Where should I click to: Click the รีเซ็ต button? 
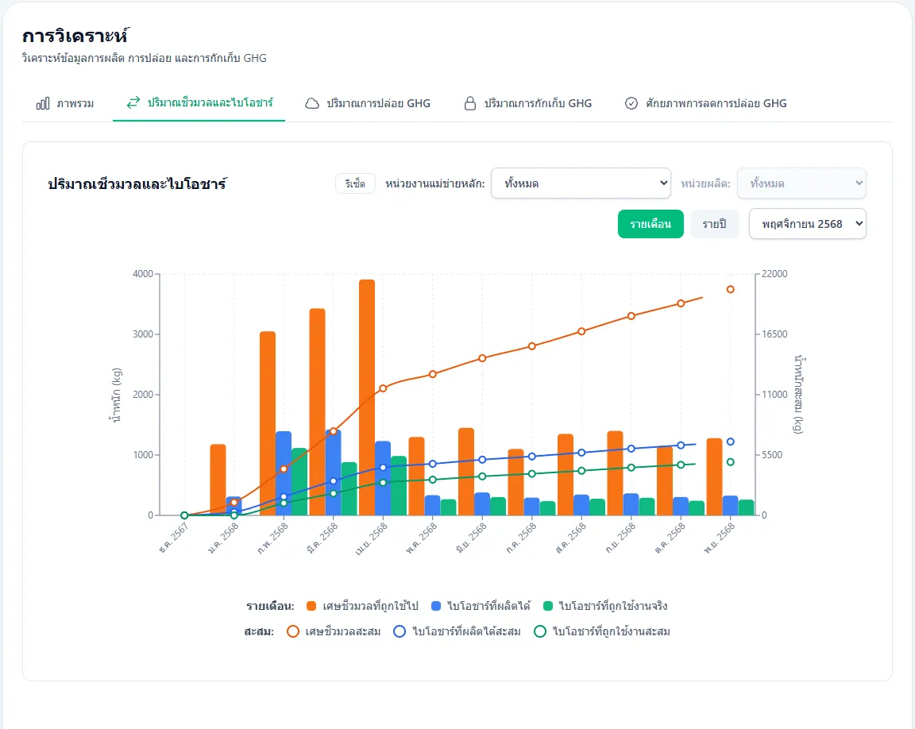355,183
